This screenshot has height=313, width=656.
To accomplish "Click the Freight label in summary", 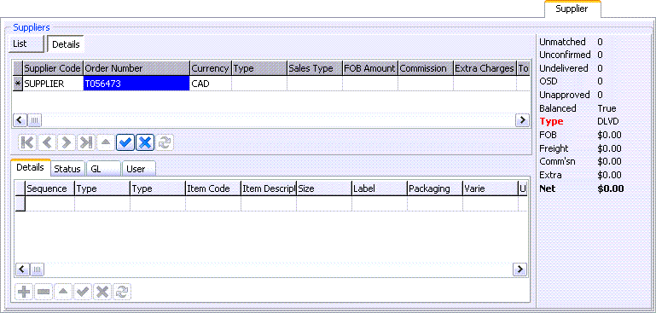I will click(554, 148).
